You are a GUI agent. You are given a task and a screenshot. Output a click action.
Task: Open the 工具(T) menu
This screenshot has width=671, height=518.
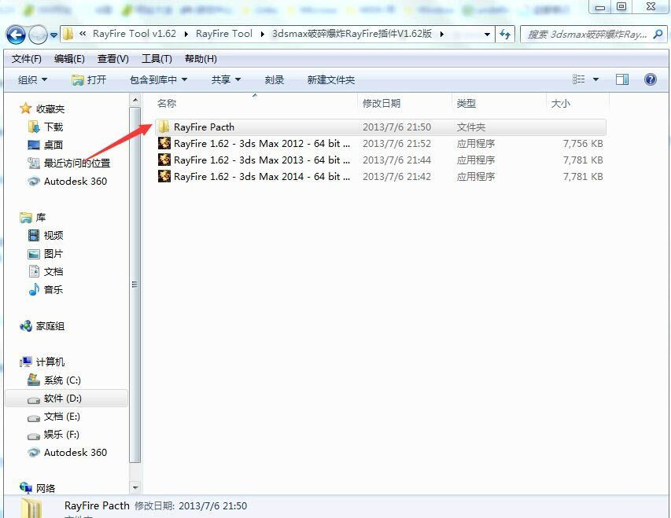point(157,59)
